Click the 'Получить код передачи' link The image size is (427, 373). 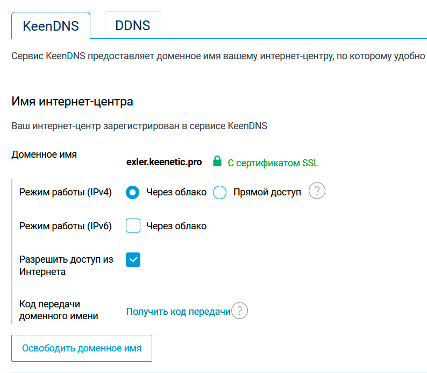[x=178, y=311]
